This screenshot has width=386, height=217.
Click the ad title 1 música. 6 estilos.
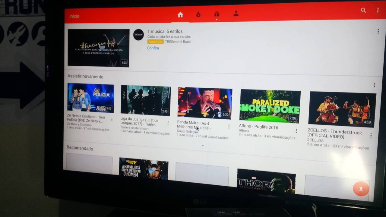click(165, 31)
